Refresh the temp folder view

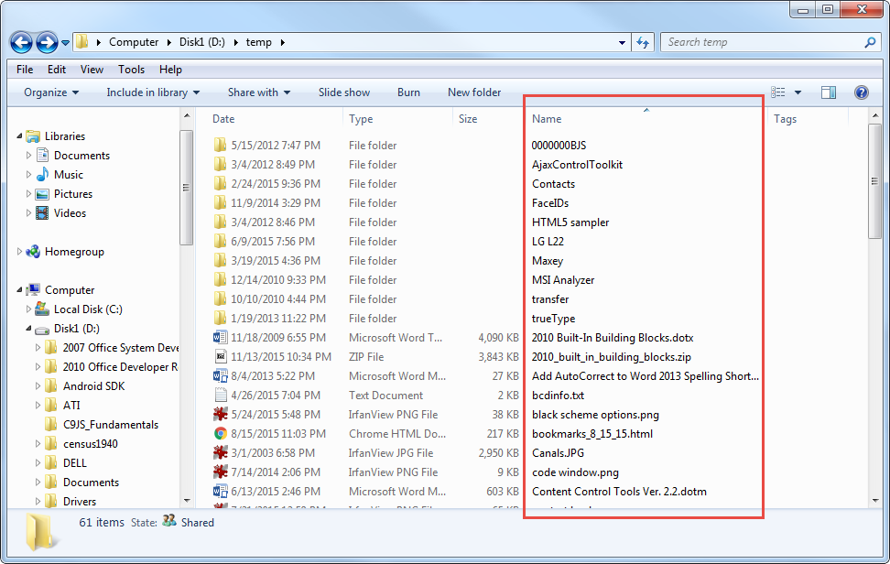pyautogui.click(x=643, y=42)
